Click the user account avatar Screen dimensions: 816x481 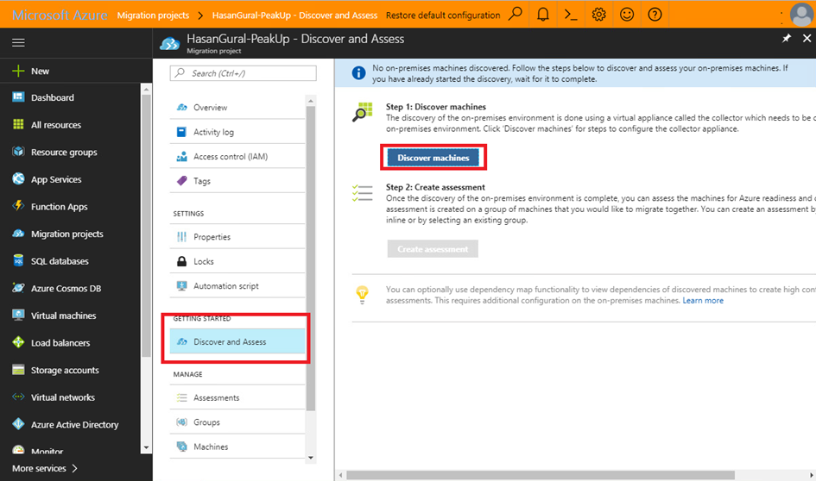pos(801,14)
